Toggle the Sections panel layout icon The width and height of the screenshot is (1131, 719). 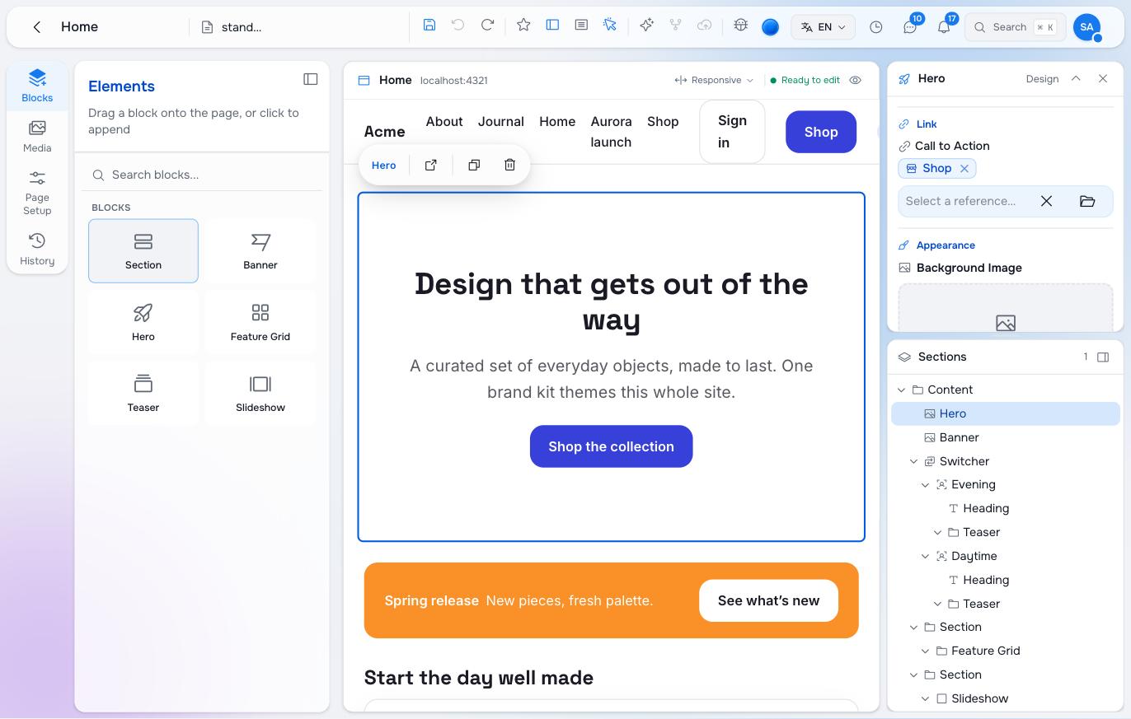pos(1103,357)
